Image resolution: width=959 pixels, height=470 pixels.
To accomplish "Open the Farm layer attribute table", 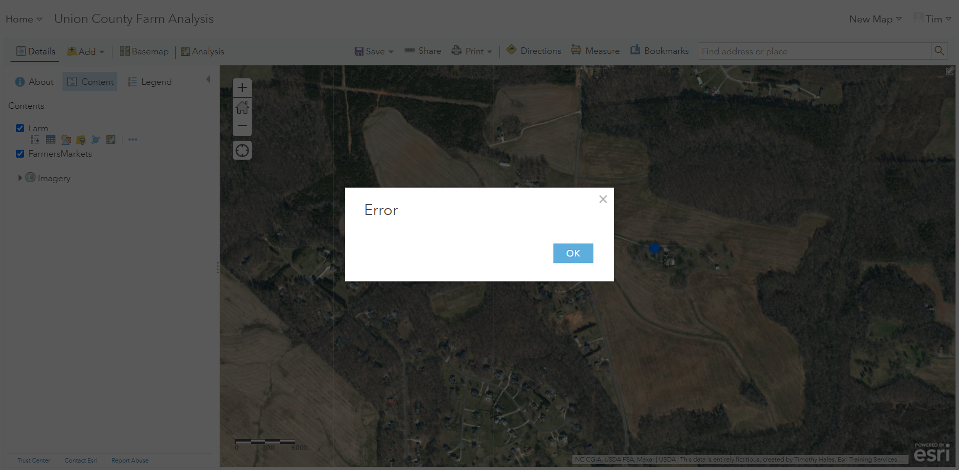I will point(50,140).
